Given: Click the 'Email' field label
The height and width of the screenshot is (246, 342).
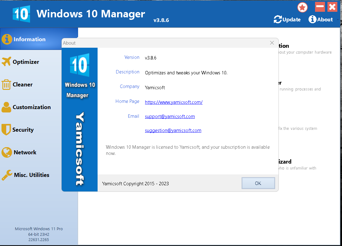Looking at the screenshot, I should click(134, 116).
